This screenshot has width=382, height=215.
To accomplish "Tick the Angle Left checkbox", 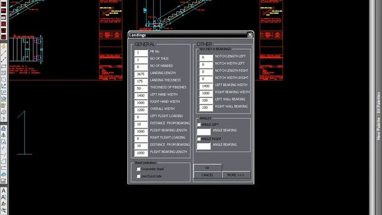I will (x=199, y=125).
